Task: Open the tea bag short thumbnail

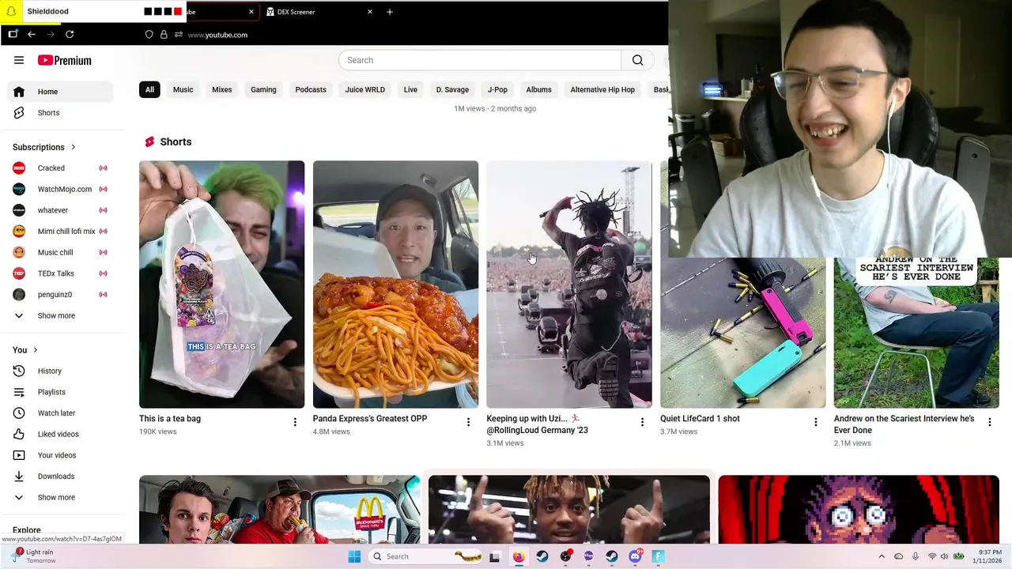Action: click(221, 284)
